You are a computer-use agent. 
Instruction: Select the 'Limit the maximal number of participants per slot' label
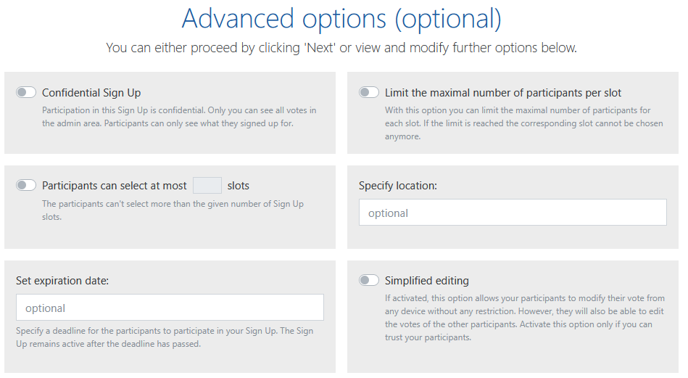(x=503, y=93)
